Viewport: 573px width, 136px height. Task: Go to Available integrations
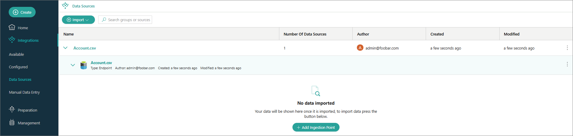pyautogui.click(x=16, y=54)
